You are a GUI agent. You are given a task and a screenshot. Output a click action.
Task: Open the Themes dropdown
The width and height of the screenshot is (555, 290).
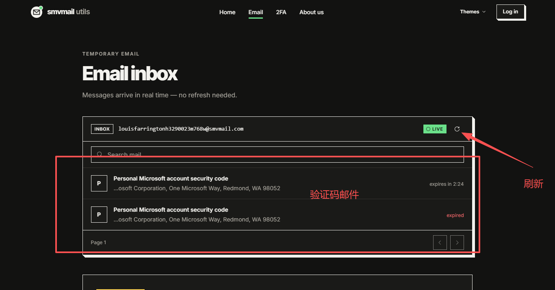point(473,12)
